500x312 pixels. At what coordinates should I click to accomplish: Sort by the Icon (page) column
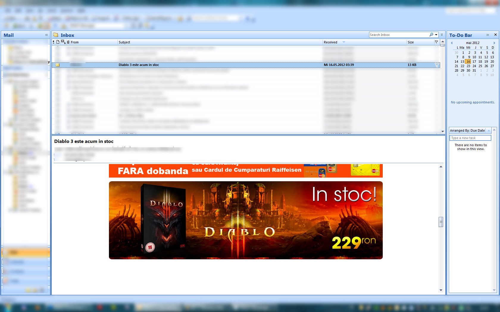58,42
